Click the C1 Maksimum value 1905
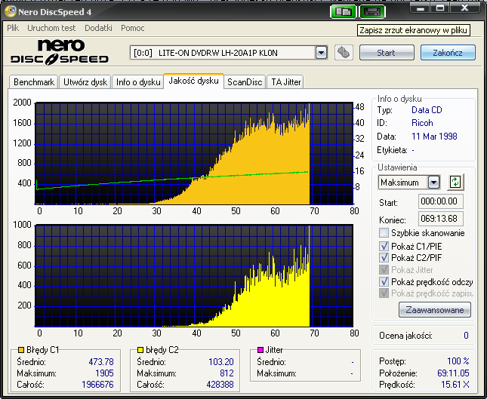The image size is (487, 399). tap(104, 373)
